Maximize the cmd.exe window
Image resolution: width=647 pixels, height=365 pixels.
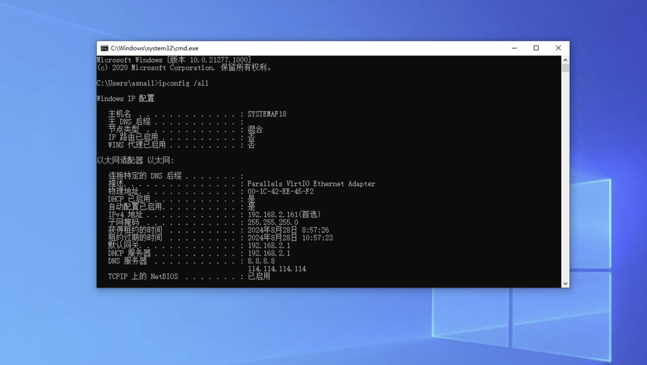536,48
